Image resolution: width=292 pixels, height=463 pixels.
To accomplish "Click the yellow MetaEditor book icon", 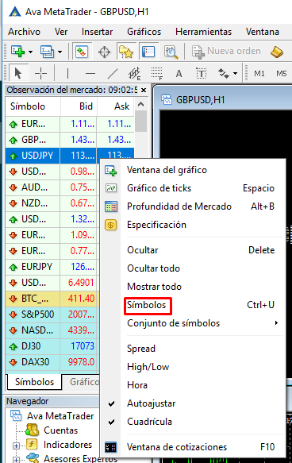I will (x=277, y=52).
